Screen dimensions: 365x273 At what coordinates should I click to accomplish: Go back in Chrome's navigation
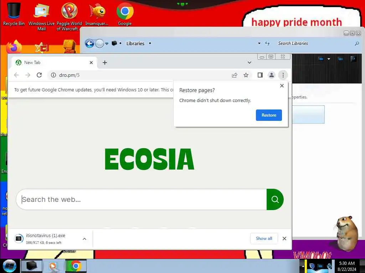[x=16, y=75]
